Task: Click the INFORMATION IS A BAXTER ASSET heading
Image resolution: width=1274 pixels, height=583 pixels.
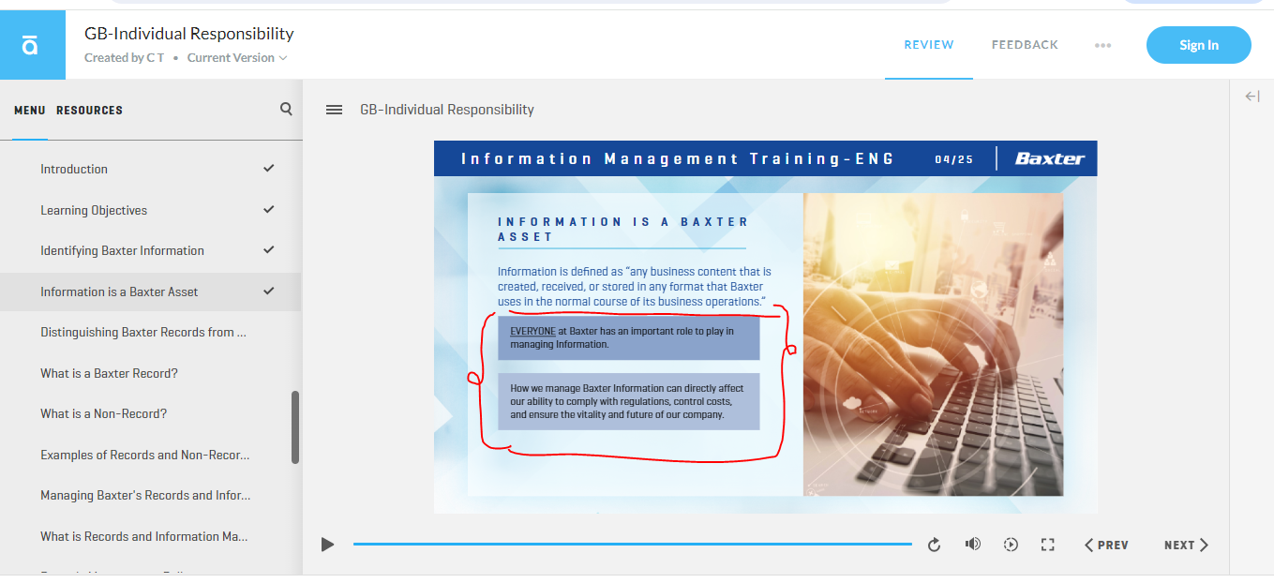Action: tap(623, 230)
